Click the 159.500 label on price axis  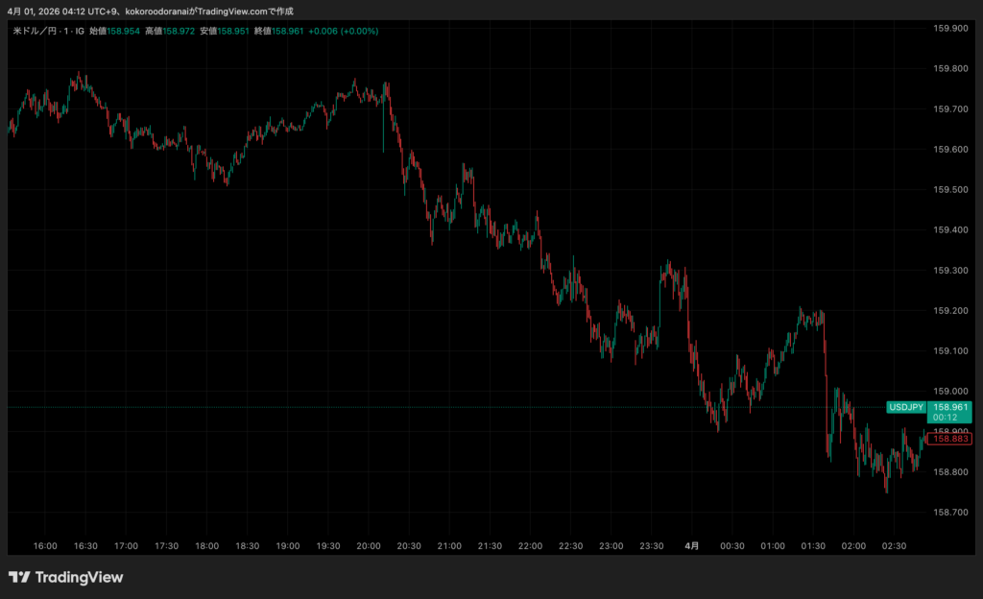(x=949, y=189)
